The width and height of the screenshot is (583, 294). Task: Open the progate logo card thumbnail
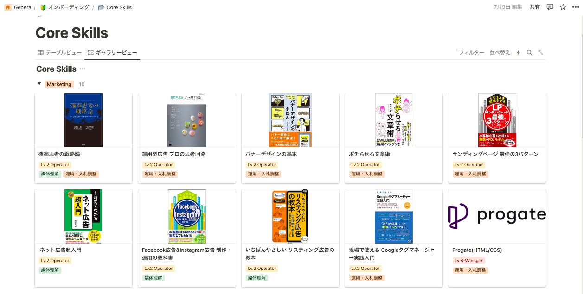[497, 216]
